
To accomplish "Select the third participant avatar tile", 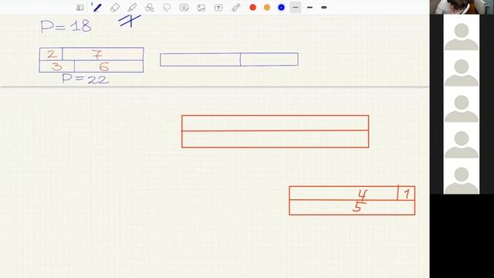I will 462,104.
